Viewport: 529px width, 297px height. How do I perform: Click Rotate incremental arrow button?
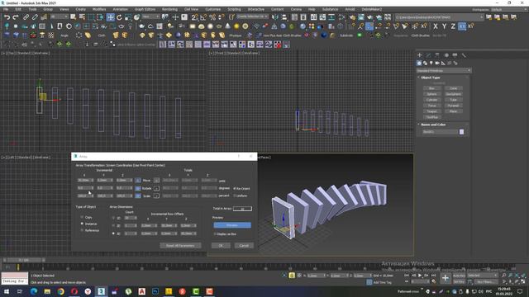click(x=138, y=188)
